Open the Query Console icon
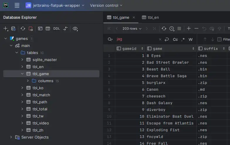Image resolution: width=230 pixels, height=145 pixels. (x=40, y=29)
